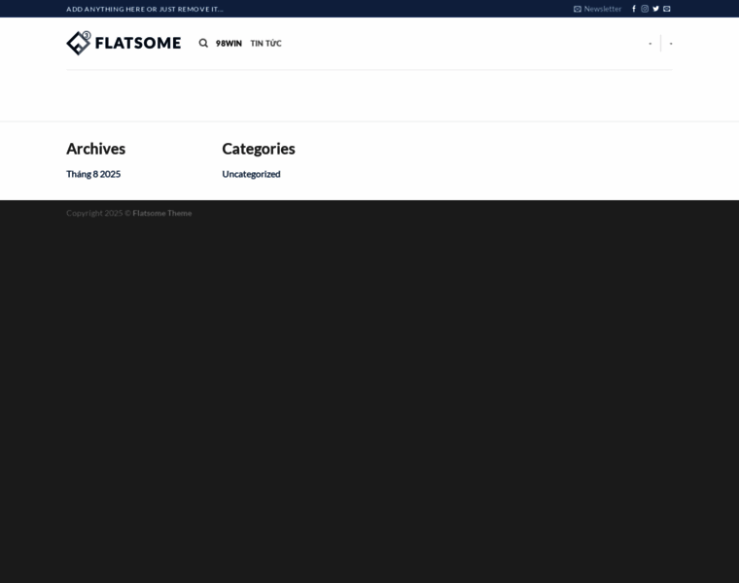Viewport: 739px width, 583px height.
Task: Open the Tháng 8 2025 archive
Action: 93,174
